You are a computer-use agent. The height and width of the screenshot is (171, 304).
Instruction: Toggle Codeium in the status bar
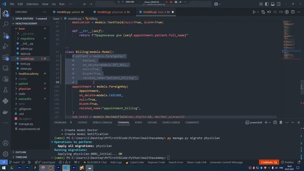pos(269,162)
